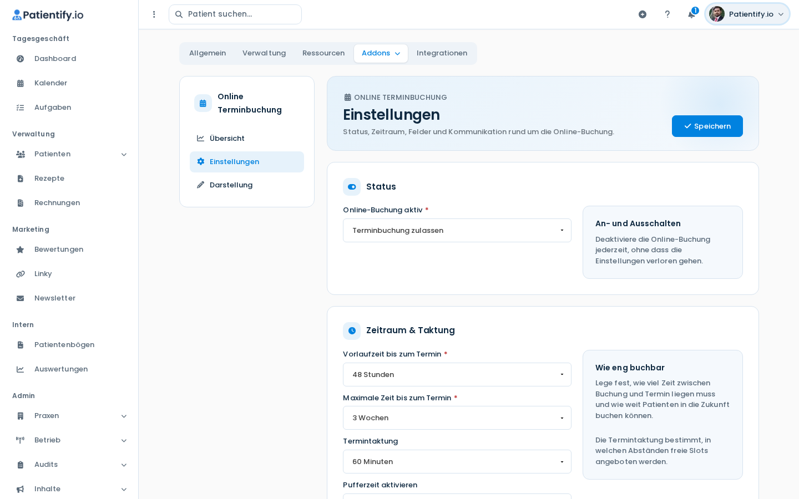Open the Addons tab dropdown
This screenshot has height=499, width=799.
click(381, 53)
